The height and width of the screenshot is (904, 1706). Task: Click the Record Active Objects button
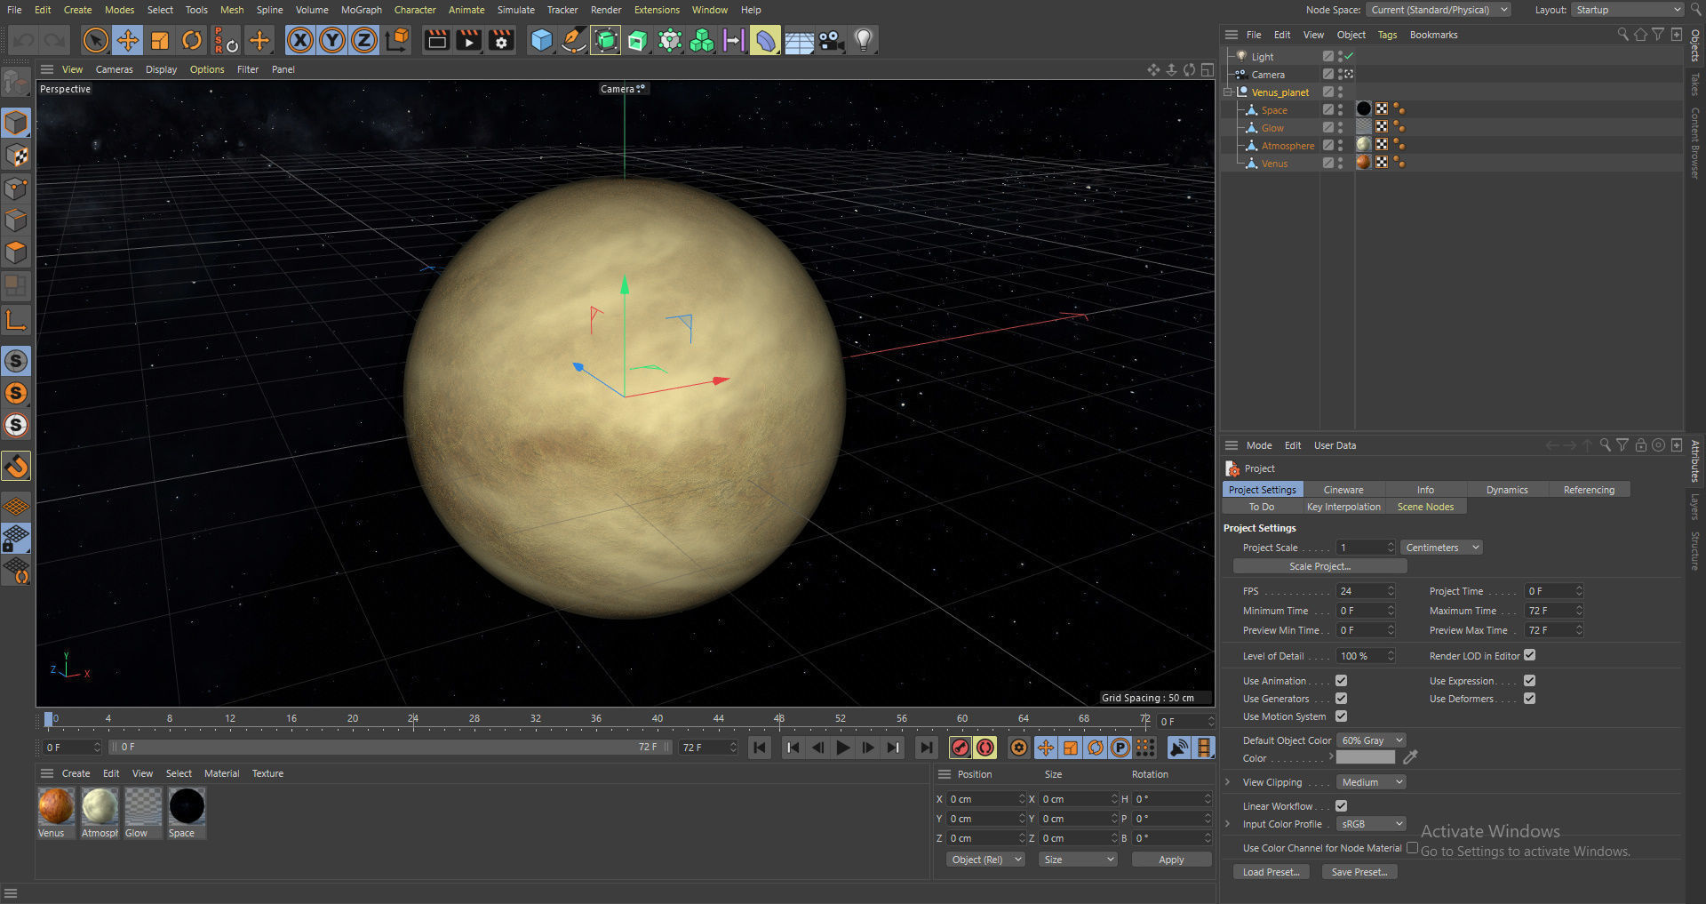pos(960,748)
